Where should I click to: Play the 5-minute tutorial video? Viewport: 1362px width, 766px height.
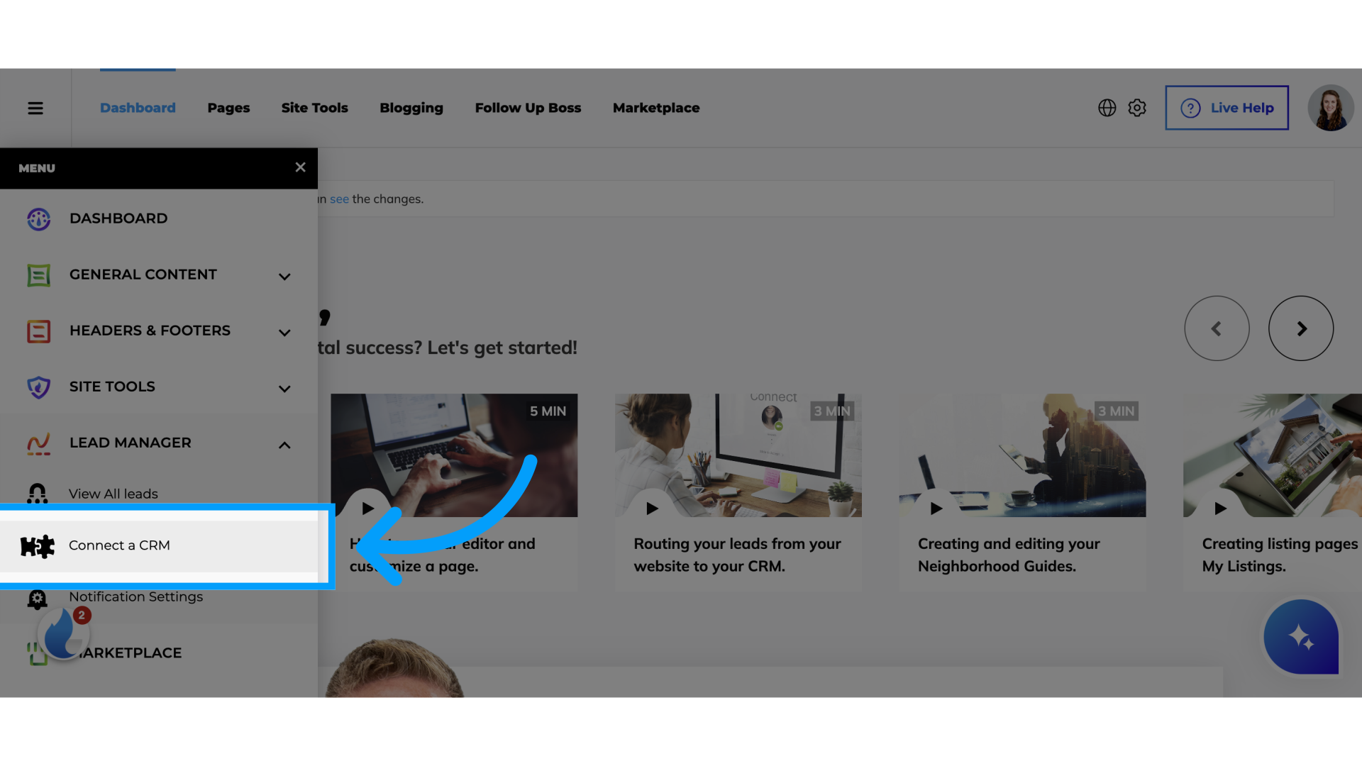click(x=367, y=508)
